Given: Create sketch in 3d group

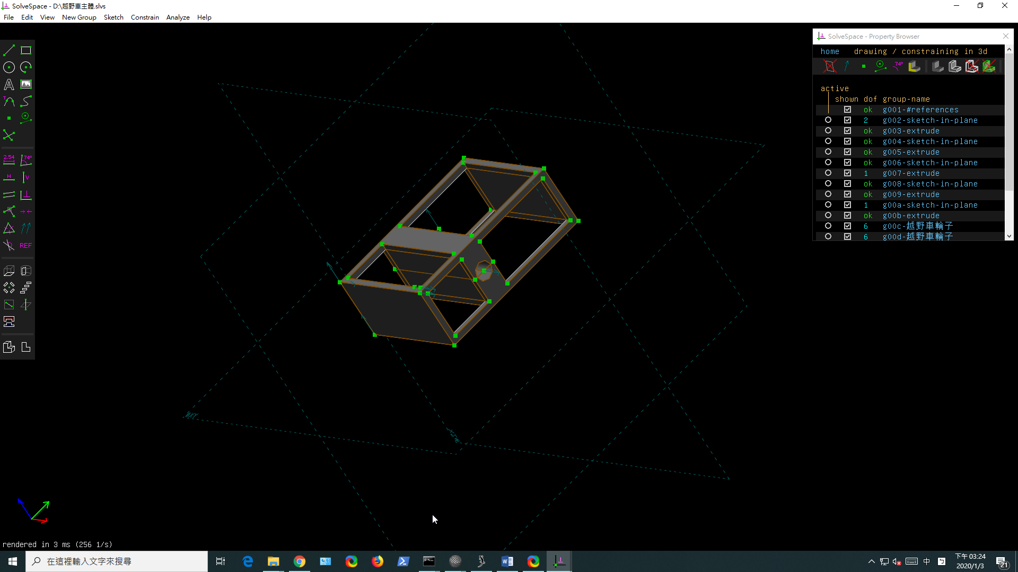Looking at the screenshot, I should 26,305.
